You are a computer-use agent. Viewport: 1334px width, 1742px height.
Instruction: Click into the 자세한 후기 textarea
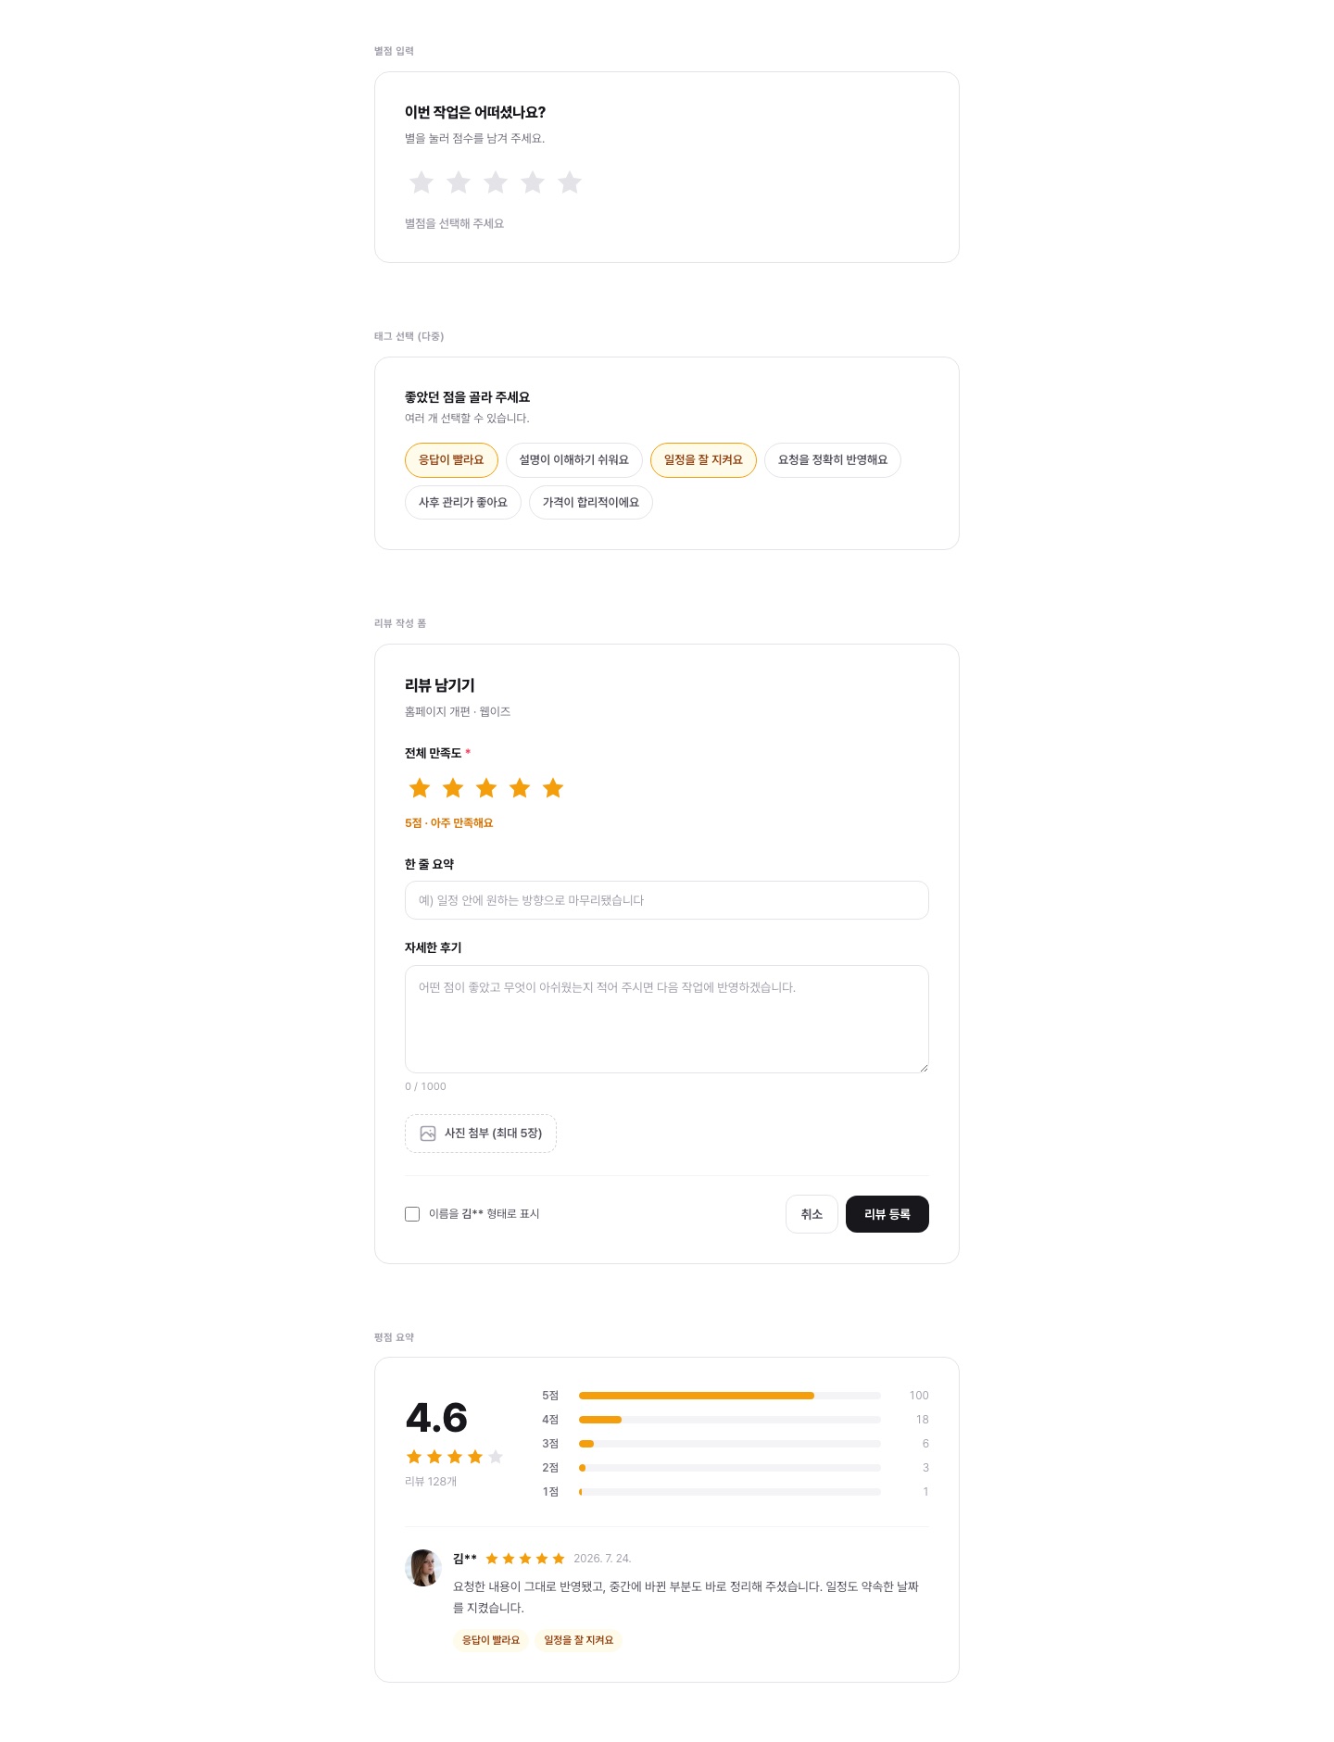(x=667, y=1019)
